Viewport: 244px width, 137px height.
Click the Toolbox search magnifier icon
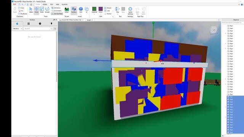(51, 29)
